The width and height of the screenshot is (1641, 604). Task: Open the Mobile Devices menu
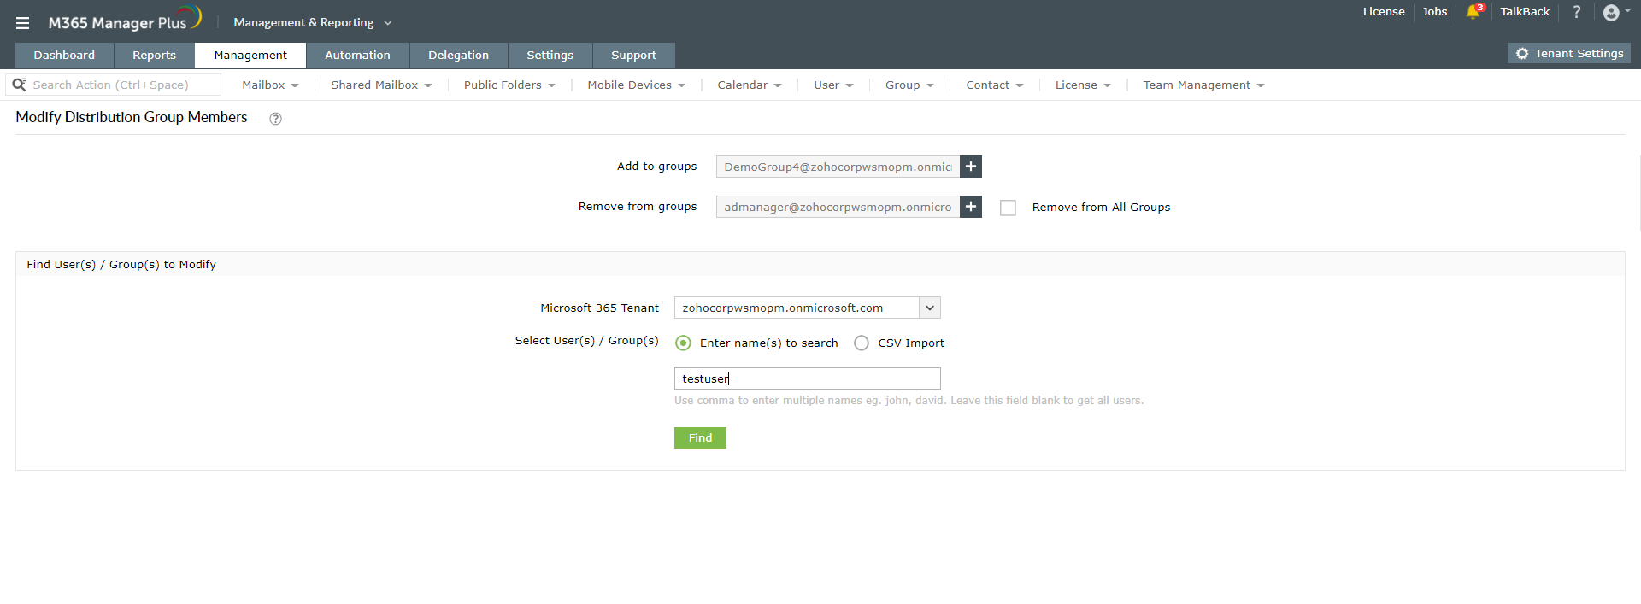click(636, 85)
